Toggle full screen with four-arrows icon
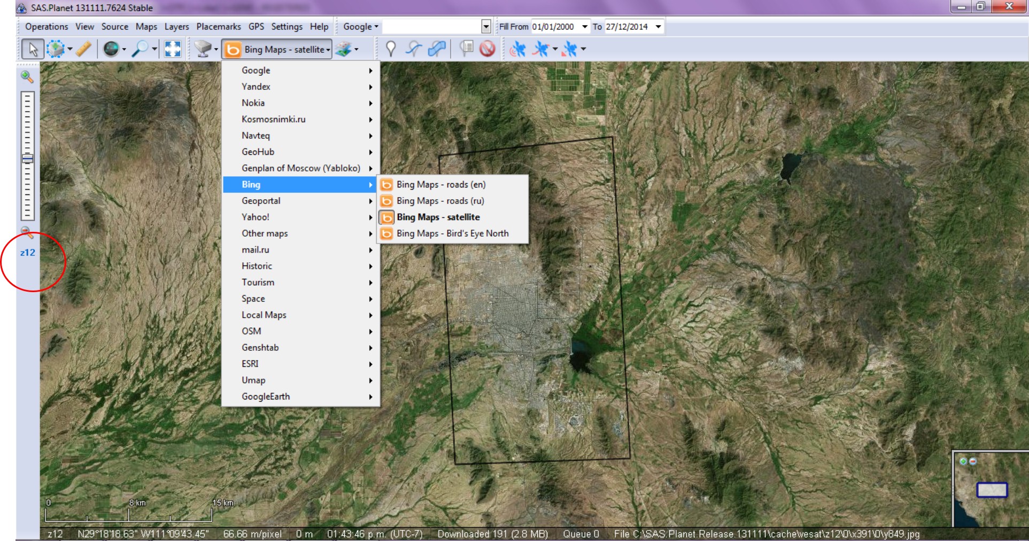1029x541 pixels. pyautogui.click(x=173, y=49)
